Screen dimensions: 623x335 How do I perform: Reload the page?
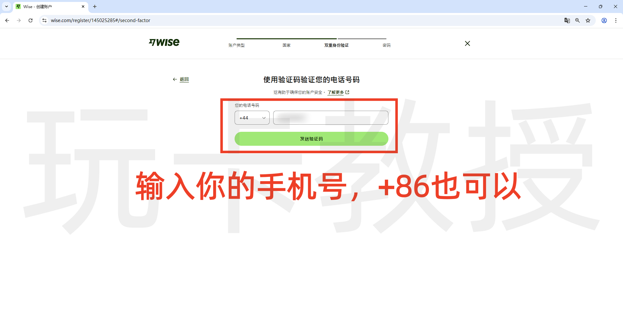coord(31,20)
